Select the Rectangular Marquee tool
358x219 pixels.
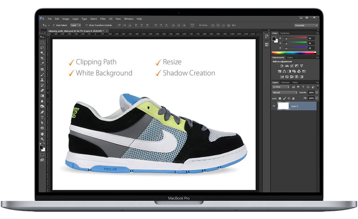(42, 42)
